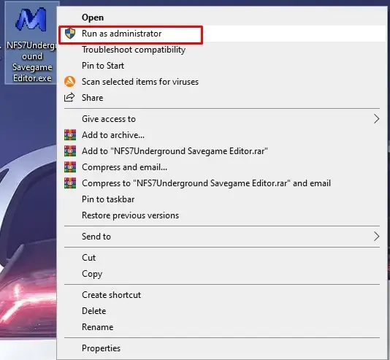This screenshot has width=390, height=360.
Task: Select the Share menu entry
Action: click(x=221, y=97)
